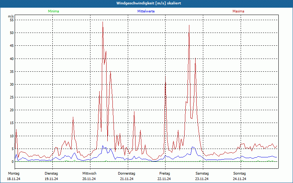Click the 20 y-axis value
Screen dimensions: 293x183
(12, 110)
